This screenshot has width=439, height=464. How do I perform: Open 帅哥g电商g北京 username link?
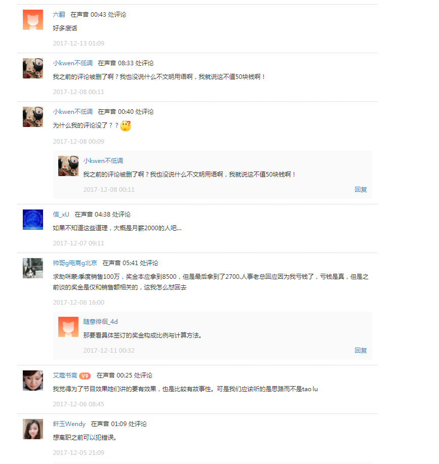(x=75, y=263)
